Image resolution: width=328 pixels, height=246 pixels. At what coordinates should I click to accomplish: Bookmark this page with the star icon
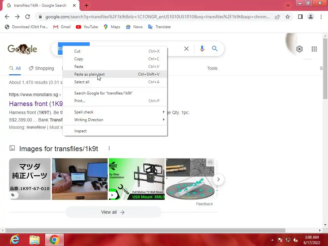tap(288, 17)
